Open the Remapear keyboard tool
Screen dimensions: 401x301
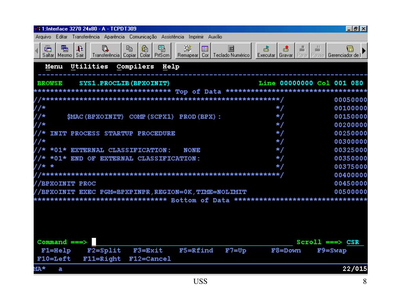188,51
